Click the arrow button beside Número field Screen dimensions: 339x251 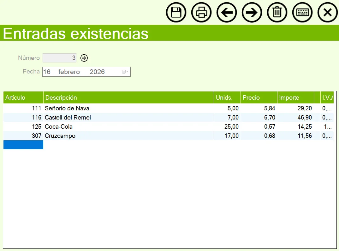tap(84, 58)
